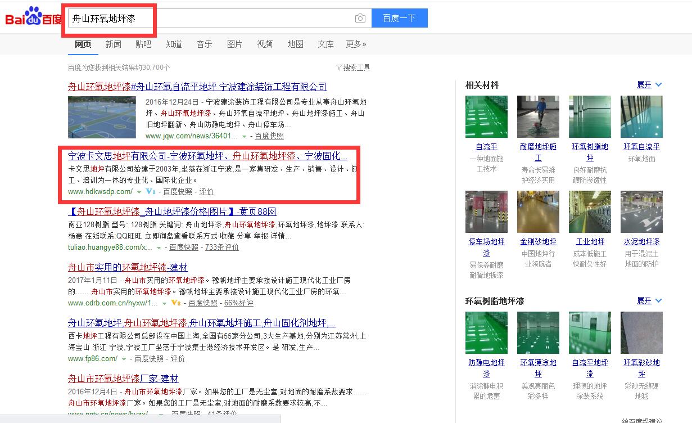Click the 733条评价 link
Viewport: 692px width, 423px height.
[222, 247]
